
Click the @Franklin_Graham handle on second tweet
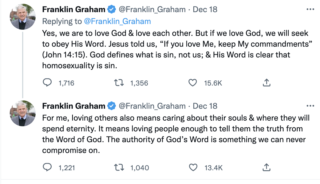click(152, 106)
